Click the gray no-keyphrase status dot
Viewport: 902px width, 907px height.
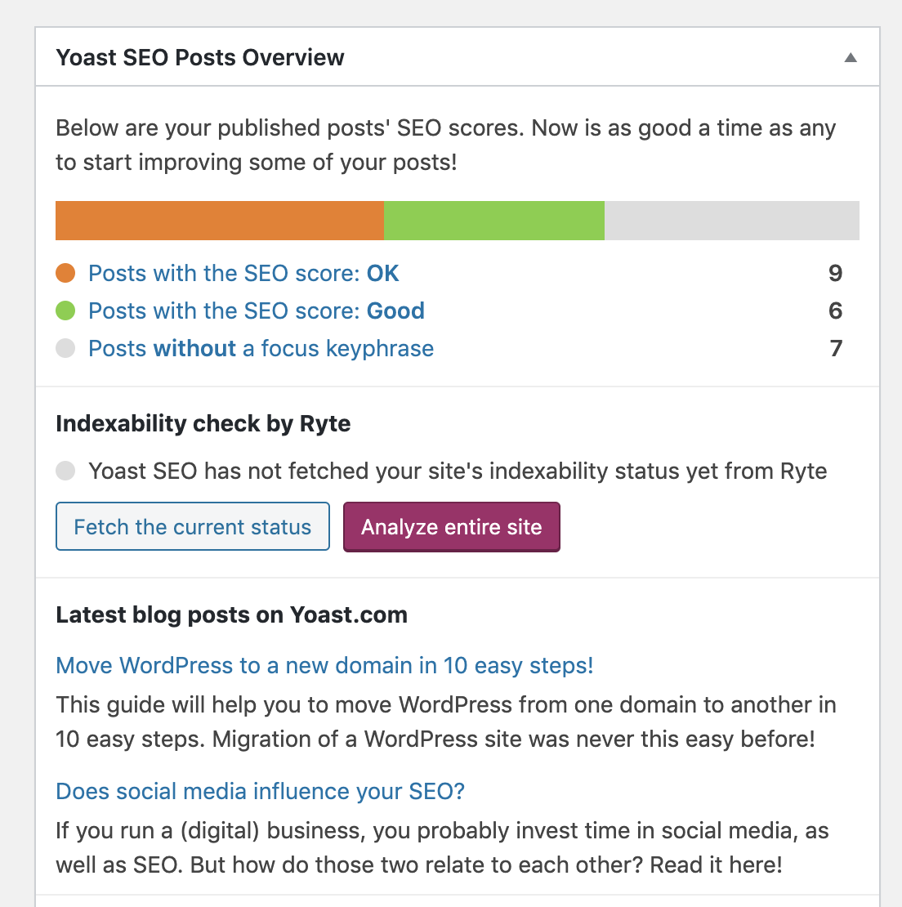pos(65,348)
